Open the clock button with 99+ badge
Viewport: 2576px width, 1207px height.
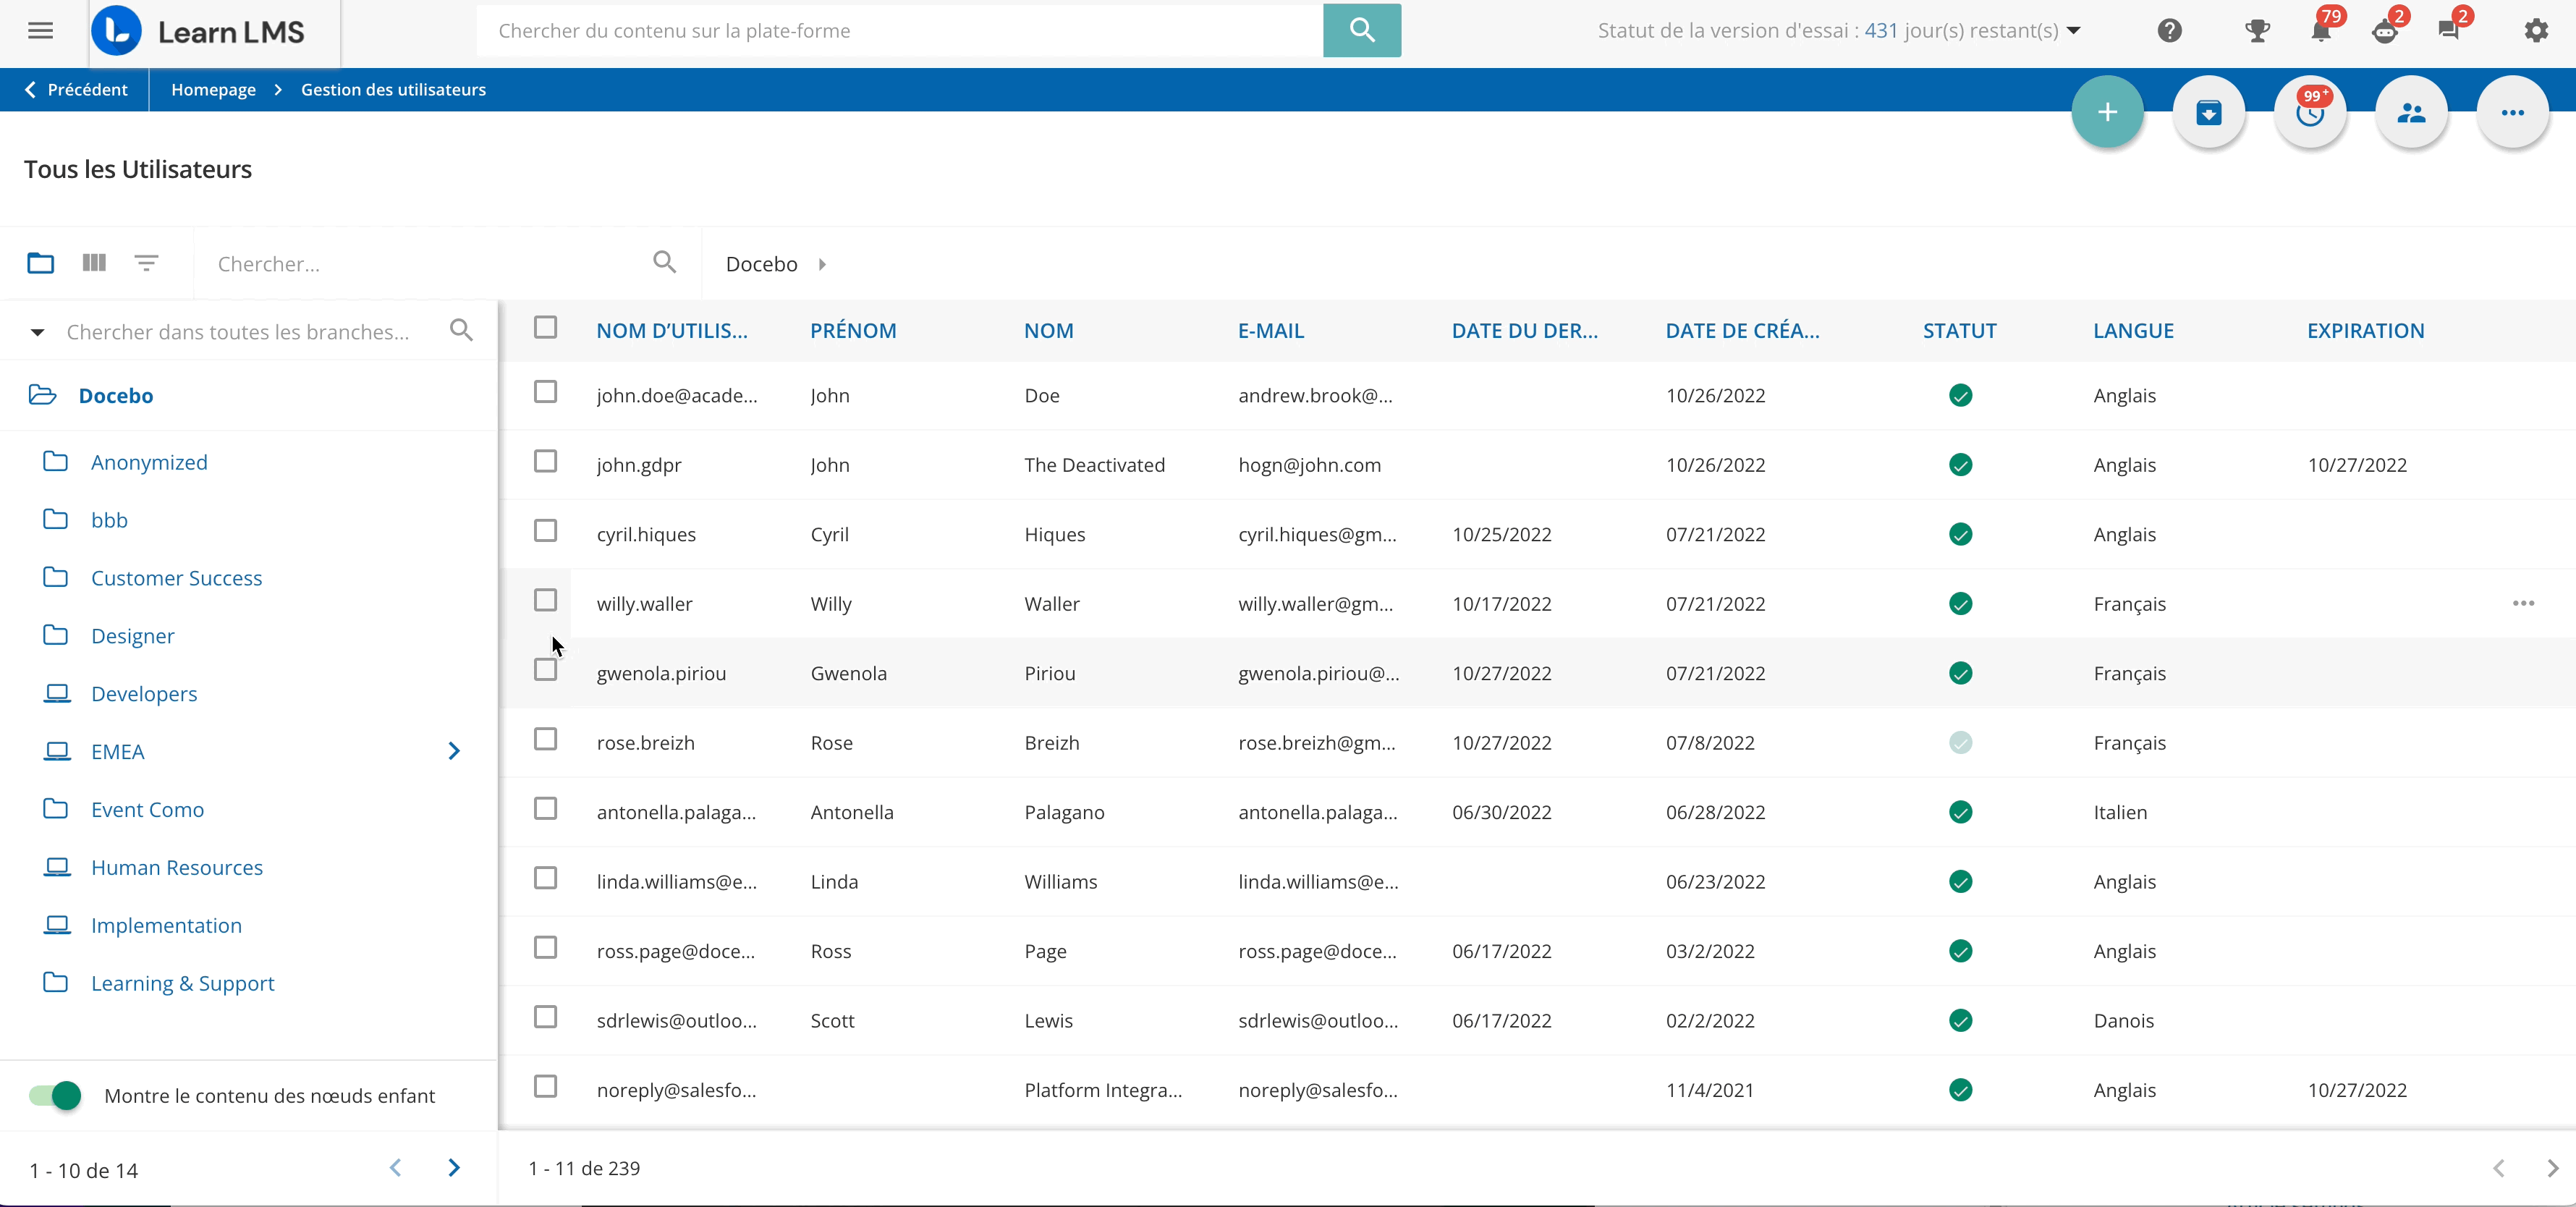2310,112
